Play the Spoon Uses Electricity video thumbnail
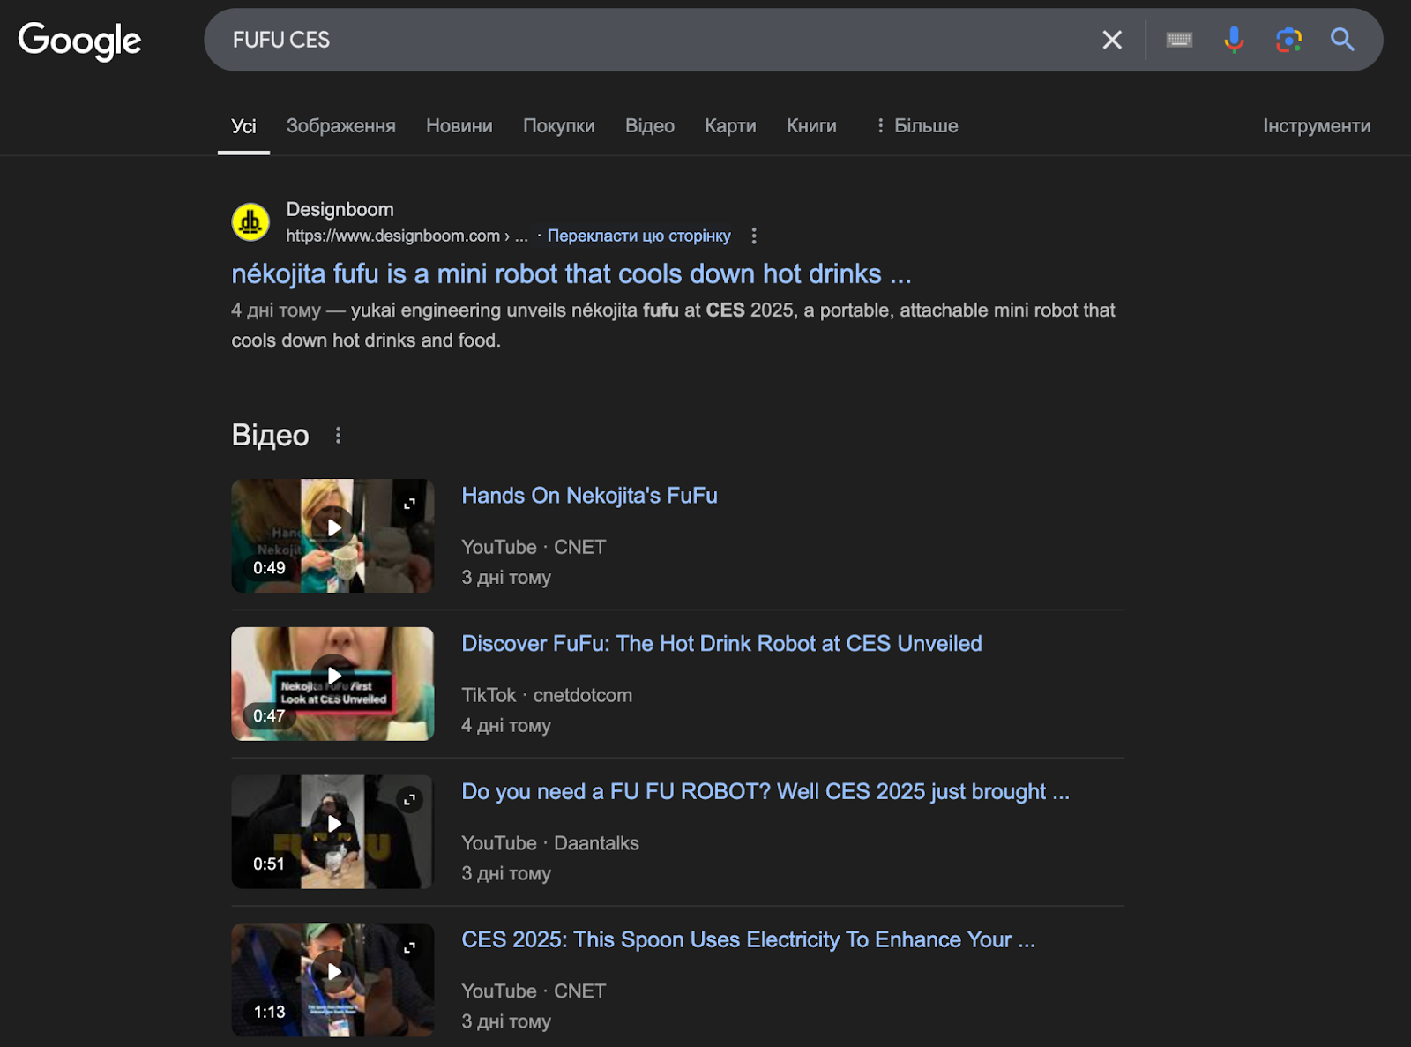The image size is (1411, 1047). (332, 980)
